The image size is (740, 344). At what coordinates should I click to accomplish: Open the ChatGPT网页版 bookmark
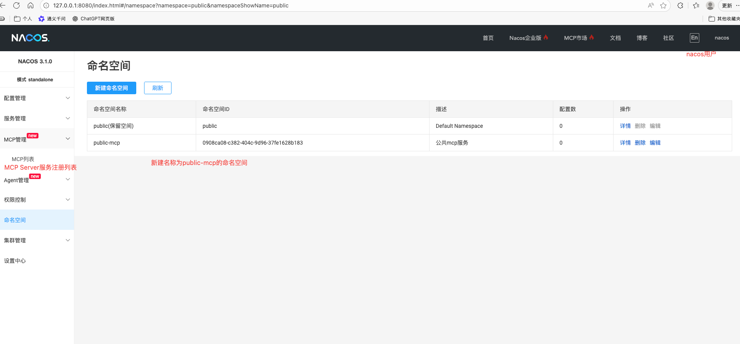(94, 19)
